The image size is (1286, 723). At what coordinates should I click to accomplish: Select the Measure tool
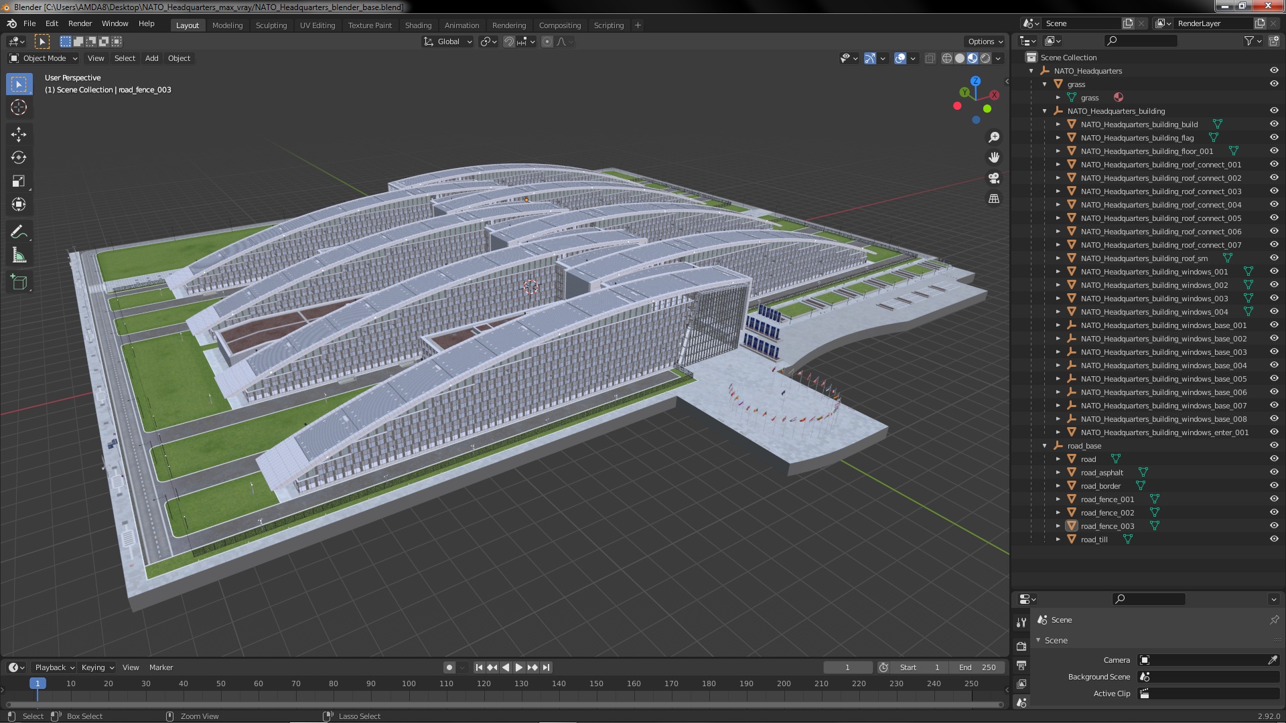[19, 256]
